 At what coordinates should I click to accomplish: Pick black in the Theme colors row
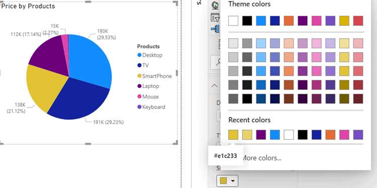click(x=247, y=21)
